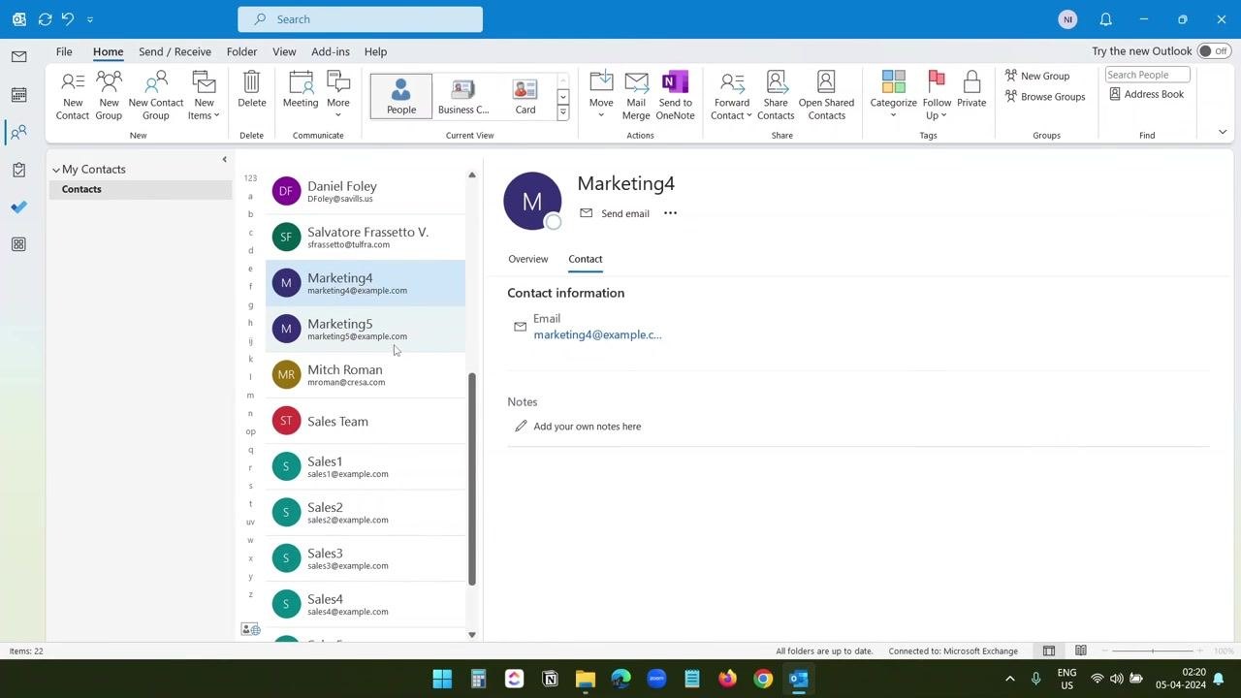1241x698 pixels.
Task: Collapse the My Contacts group
Action: 56,170
